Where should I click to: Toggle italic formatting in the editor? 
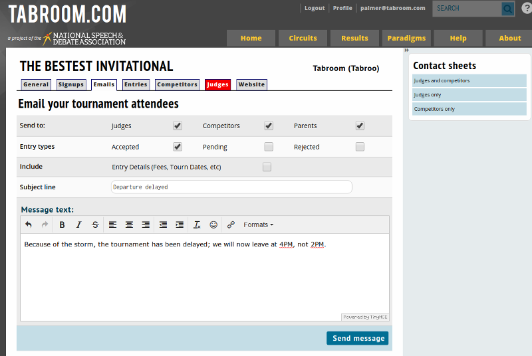click(x=78, y=225)
